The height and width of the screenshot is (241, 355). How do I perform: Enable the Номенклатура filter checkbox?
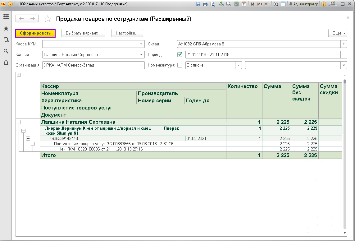[x=180, y=65]
